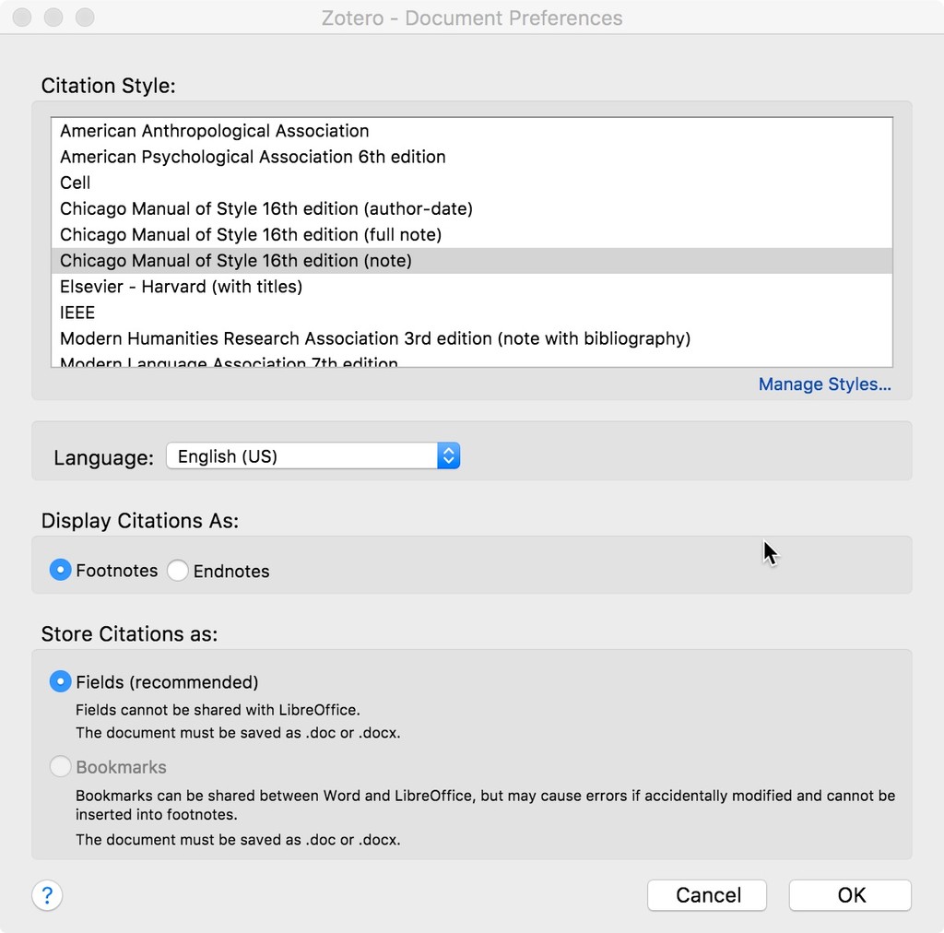The height and width of the screenshot is (933, 944).
Task: Select Modern Humanities Research Association 3rd edition
Action: coord(374,338)
